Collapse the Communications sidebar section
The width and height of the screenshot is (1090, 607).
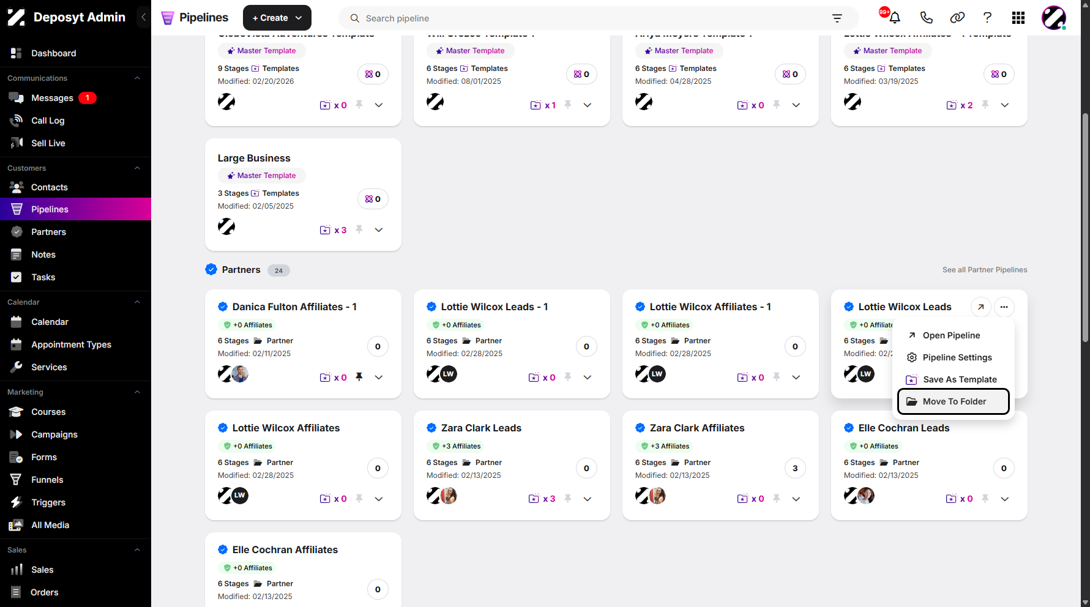pos(137,78)
